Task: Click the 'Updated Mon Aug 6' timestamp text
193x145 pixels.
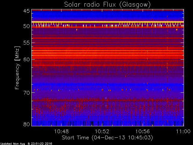Action: (x=26, y=144)
